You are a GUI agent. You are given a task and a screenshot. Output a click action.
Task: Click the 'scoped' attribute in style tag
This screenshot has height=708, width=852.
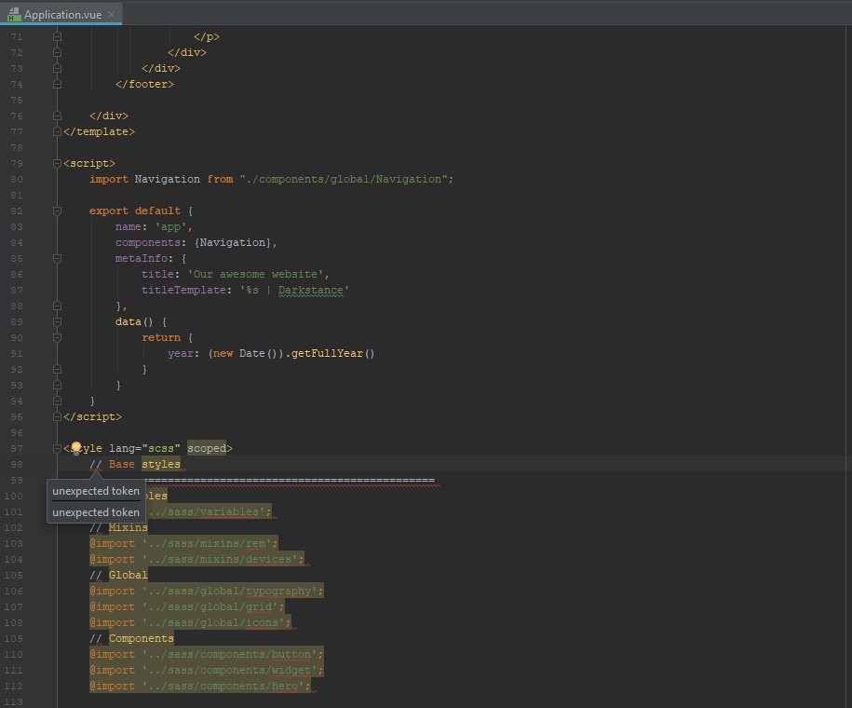pyautogui.click(x=207, y=449)
